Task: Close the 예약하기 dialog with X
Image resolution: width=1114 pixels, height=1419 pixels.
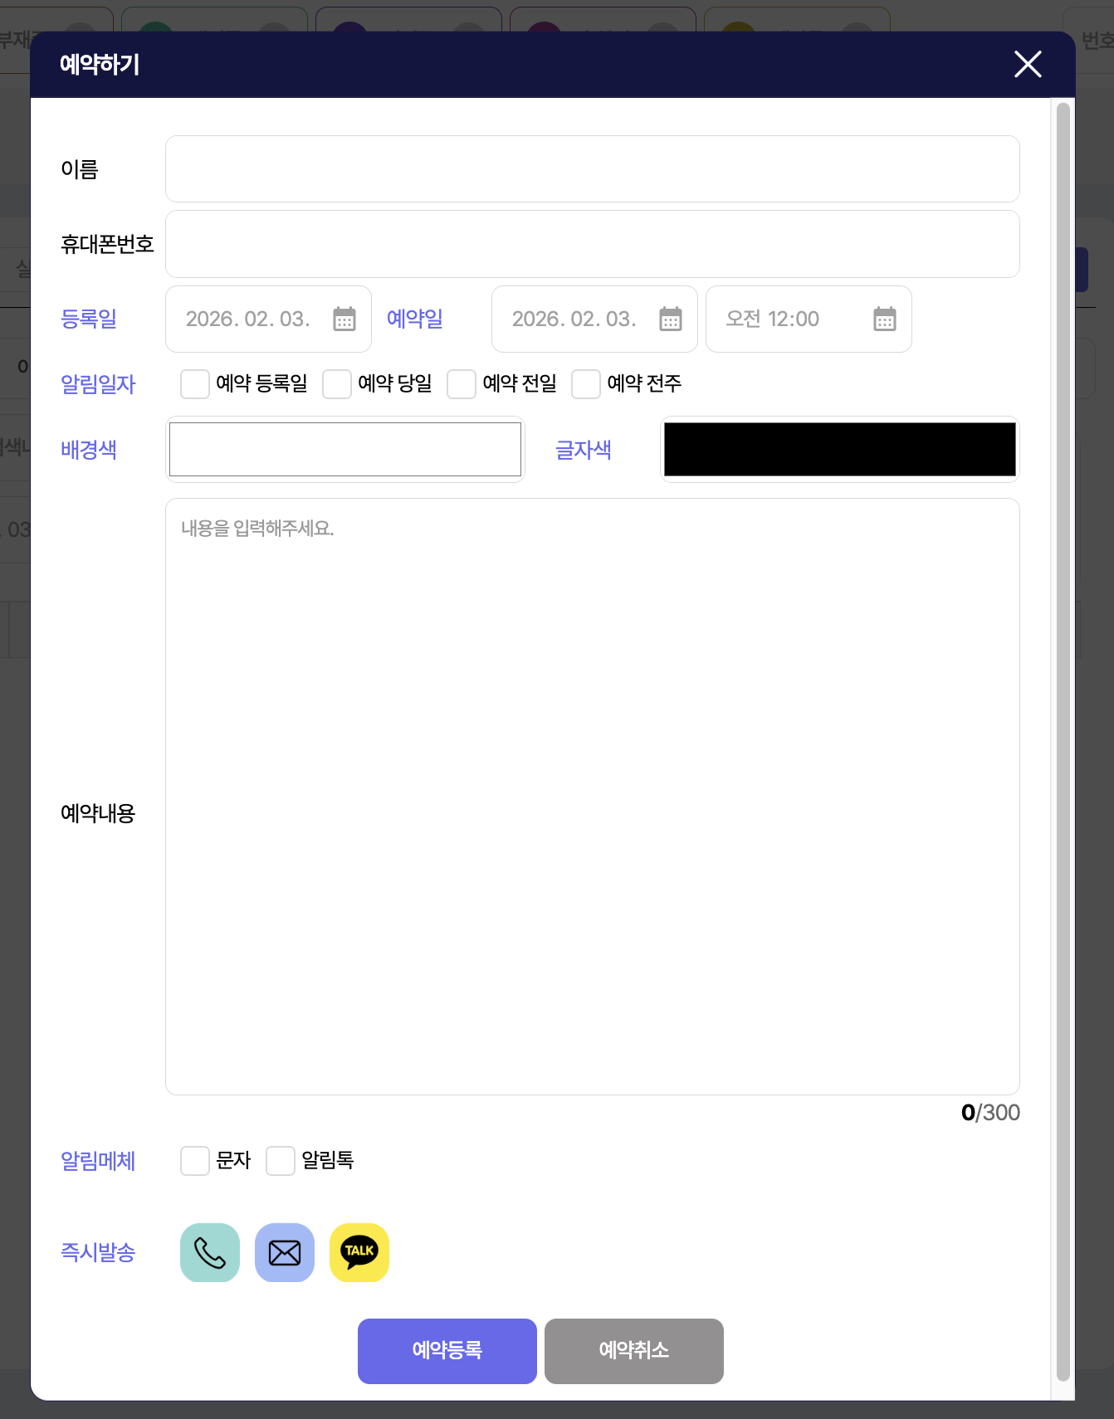Action: pos(1028,64)
